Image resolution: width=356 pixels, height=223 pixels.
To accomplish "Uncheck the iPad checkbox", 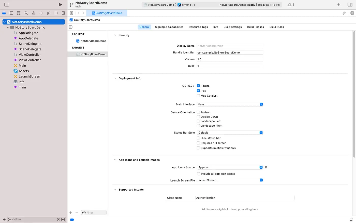I will coord(198,91).
